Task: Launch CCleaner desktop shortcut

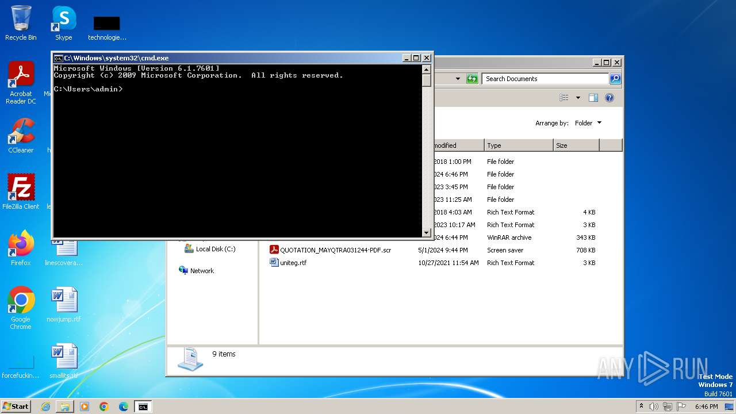Action: coord(21,136)
